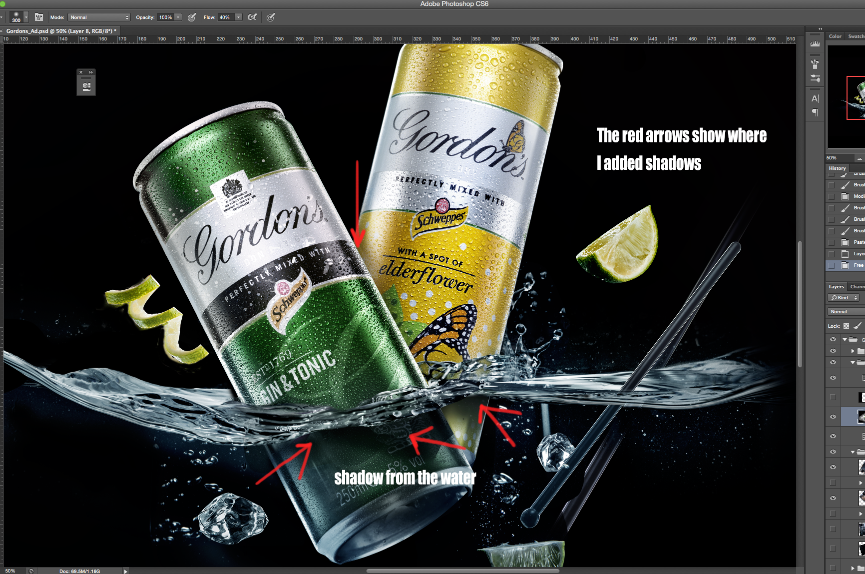This screenshot has width=865, height=574.
Task: Expand the collapsed icon dock with double arrows
Action: pos(820,29)
